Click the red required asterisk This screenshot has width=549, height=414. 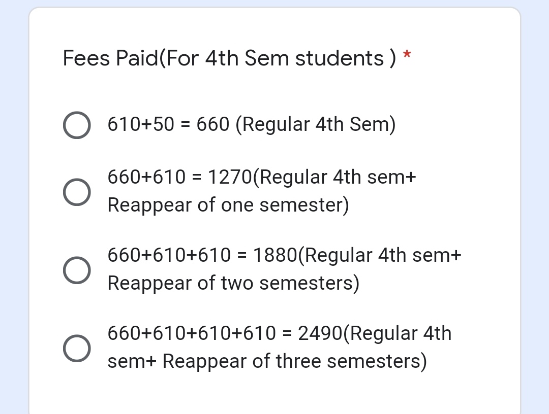pyautogui.click(x=407, y=55)
